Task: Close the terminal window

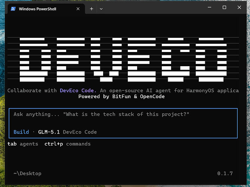Action: 239,7
